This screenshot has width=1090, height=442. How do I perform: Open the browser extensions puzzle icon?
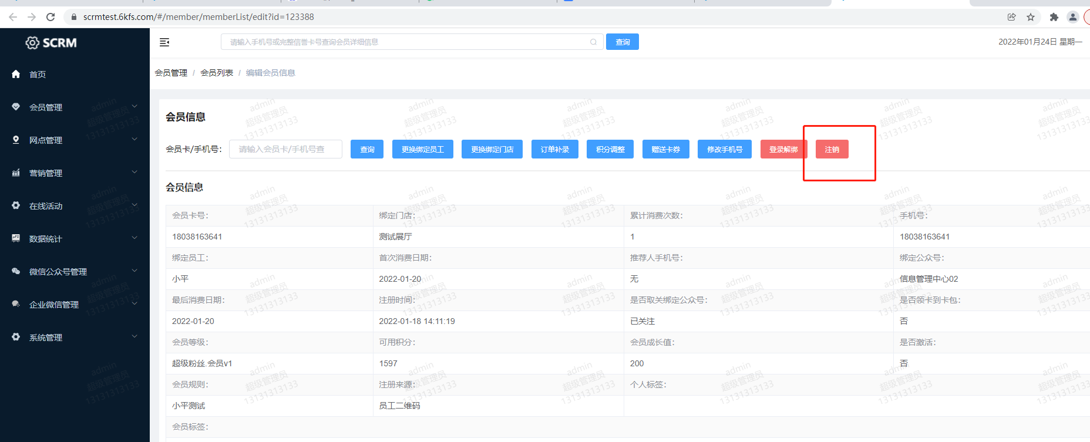pos(1054,17)
